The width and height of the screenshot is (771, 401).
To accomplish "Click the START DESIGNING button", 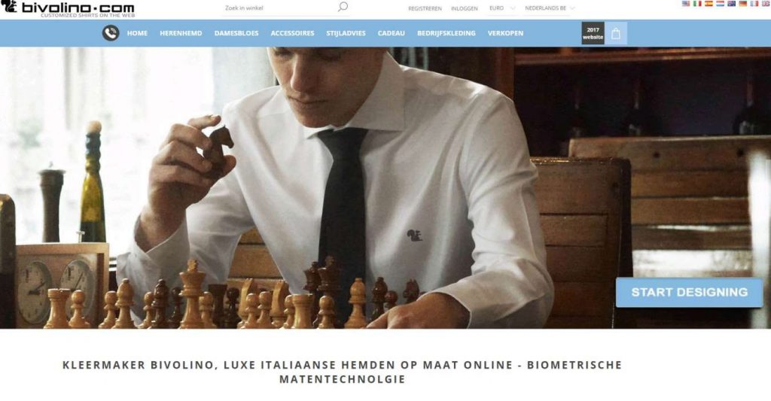I will 690,293.
